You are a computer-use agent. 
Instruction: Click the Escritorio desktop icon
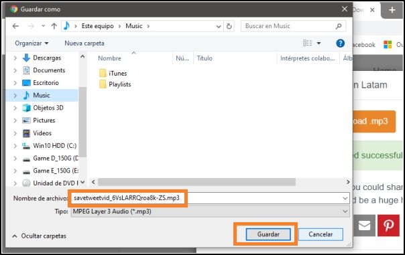26,83
